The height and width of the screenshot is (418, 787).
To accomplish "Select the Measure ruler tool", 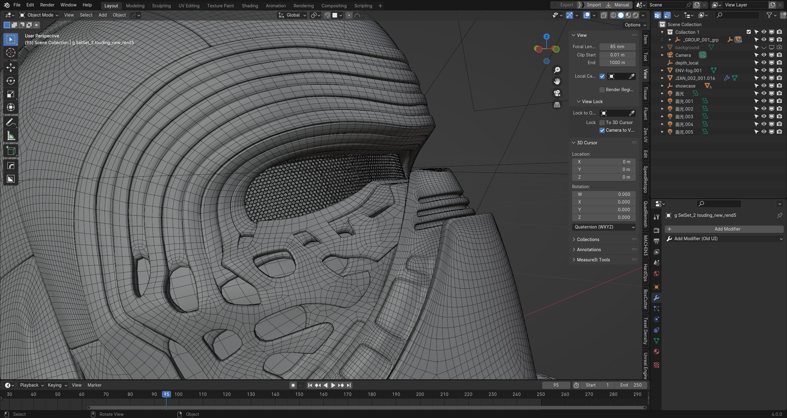I will click(11, 136).
